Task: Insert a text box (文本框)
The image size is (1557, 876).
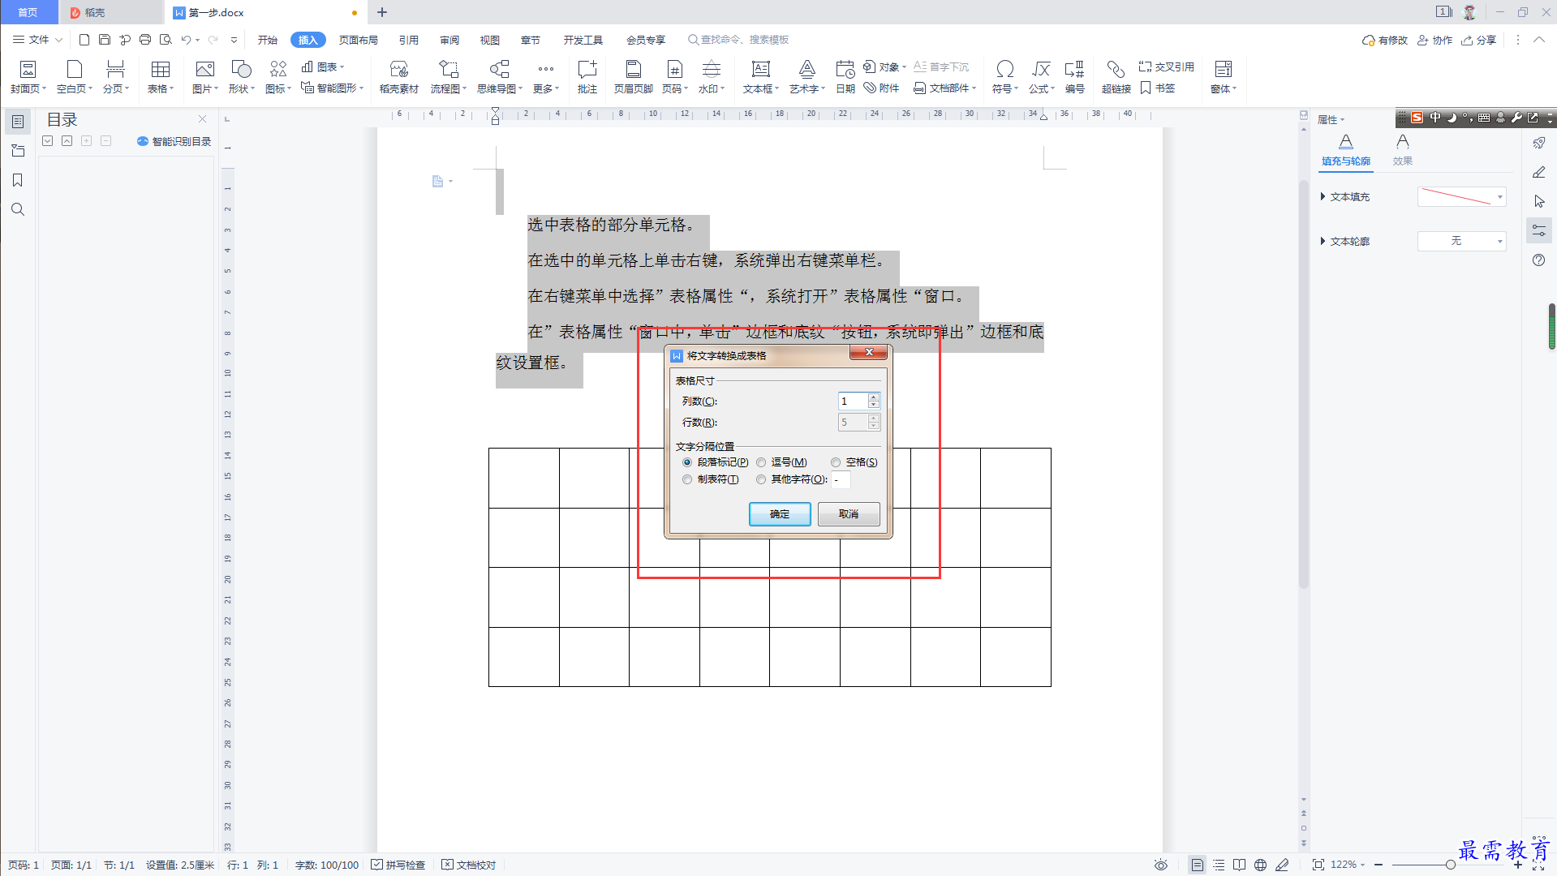Action: click(760, 77)
